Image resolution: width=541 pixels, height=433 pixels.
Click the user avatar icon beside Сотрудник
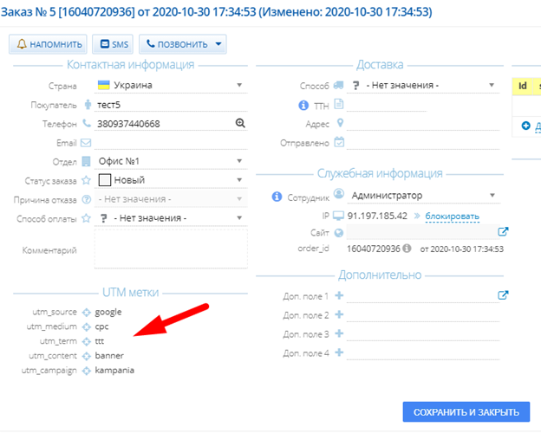[339, 194]
